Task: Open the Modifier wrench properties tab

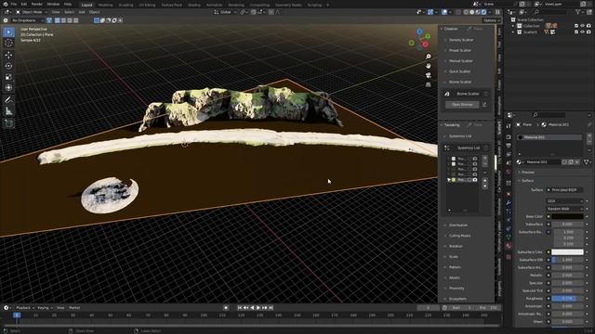Action: tap(509, 202)
